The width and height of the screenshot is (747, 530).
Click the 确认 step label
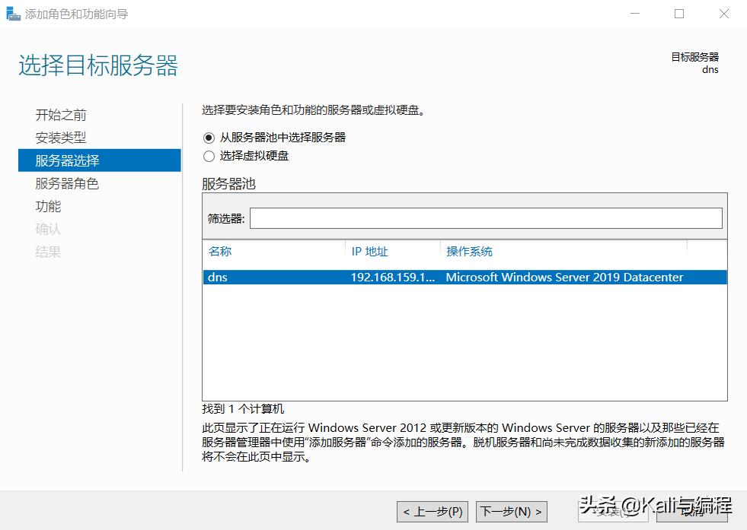coord(48,229)
